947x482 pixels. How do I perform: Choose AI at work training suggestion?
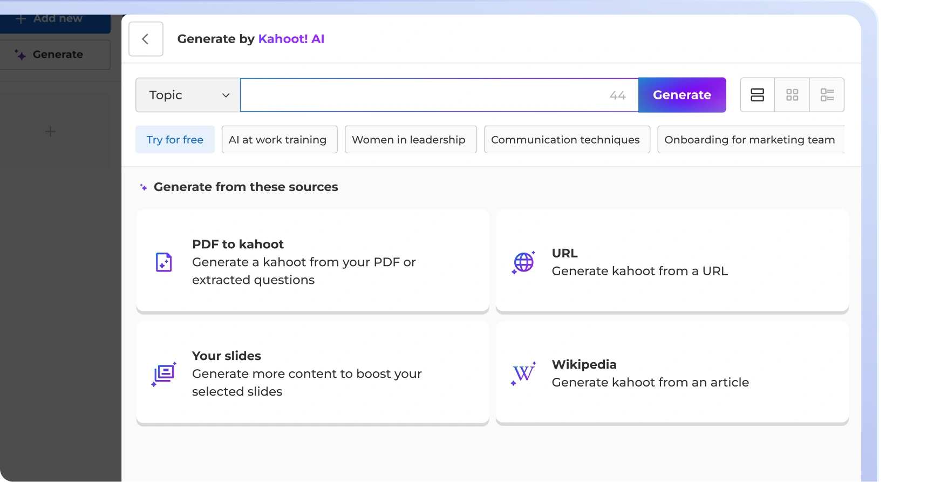point(280,140)
